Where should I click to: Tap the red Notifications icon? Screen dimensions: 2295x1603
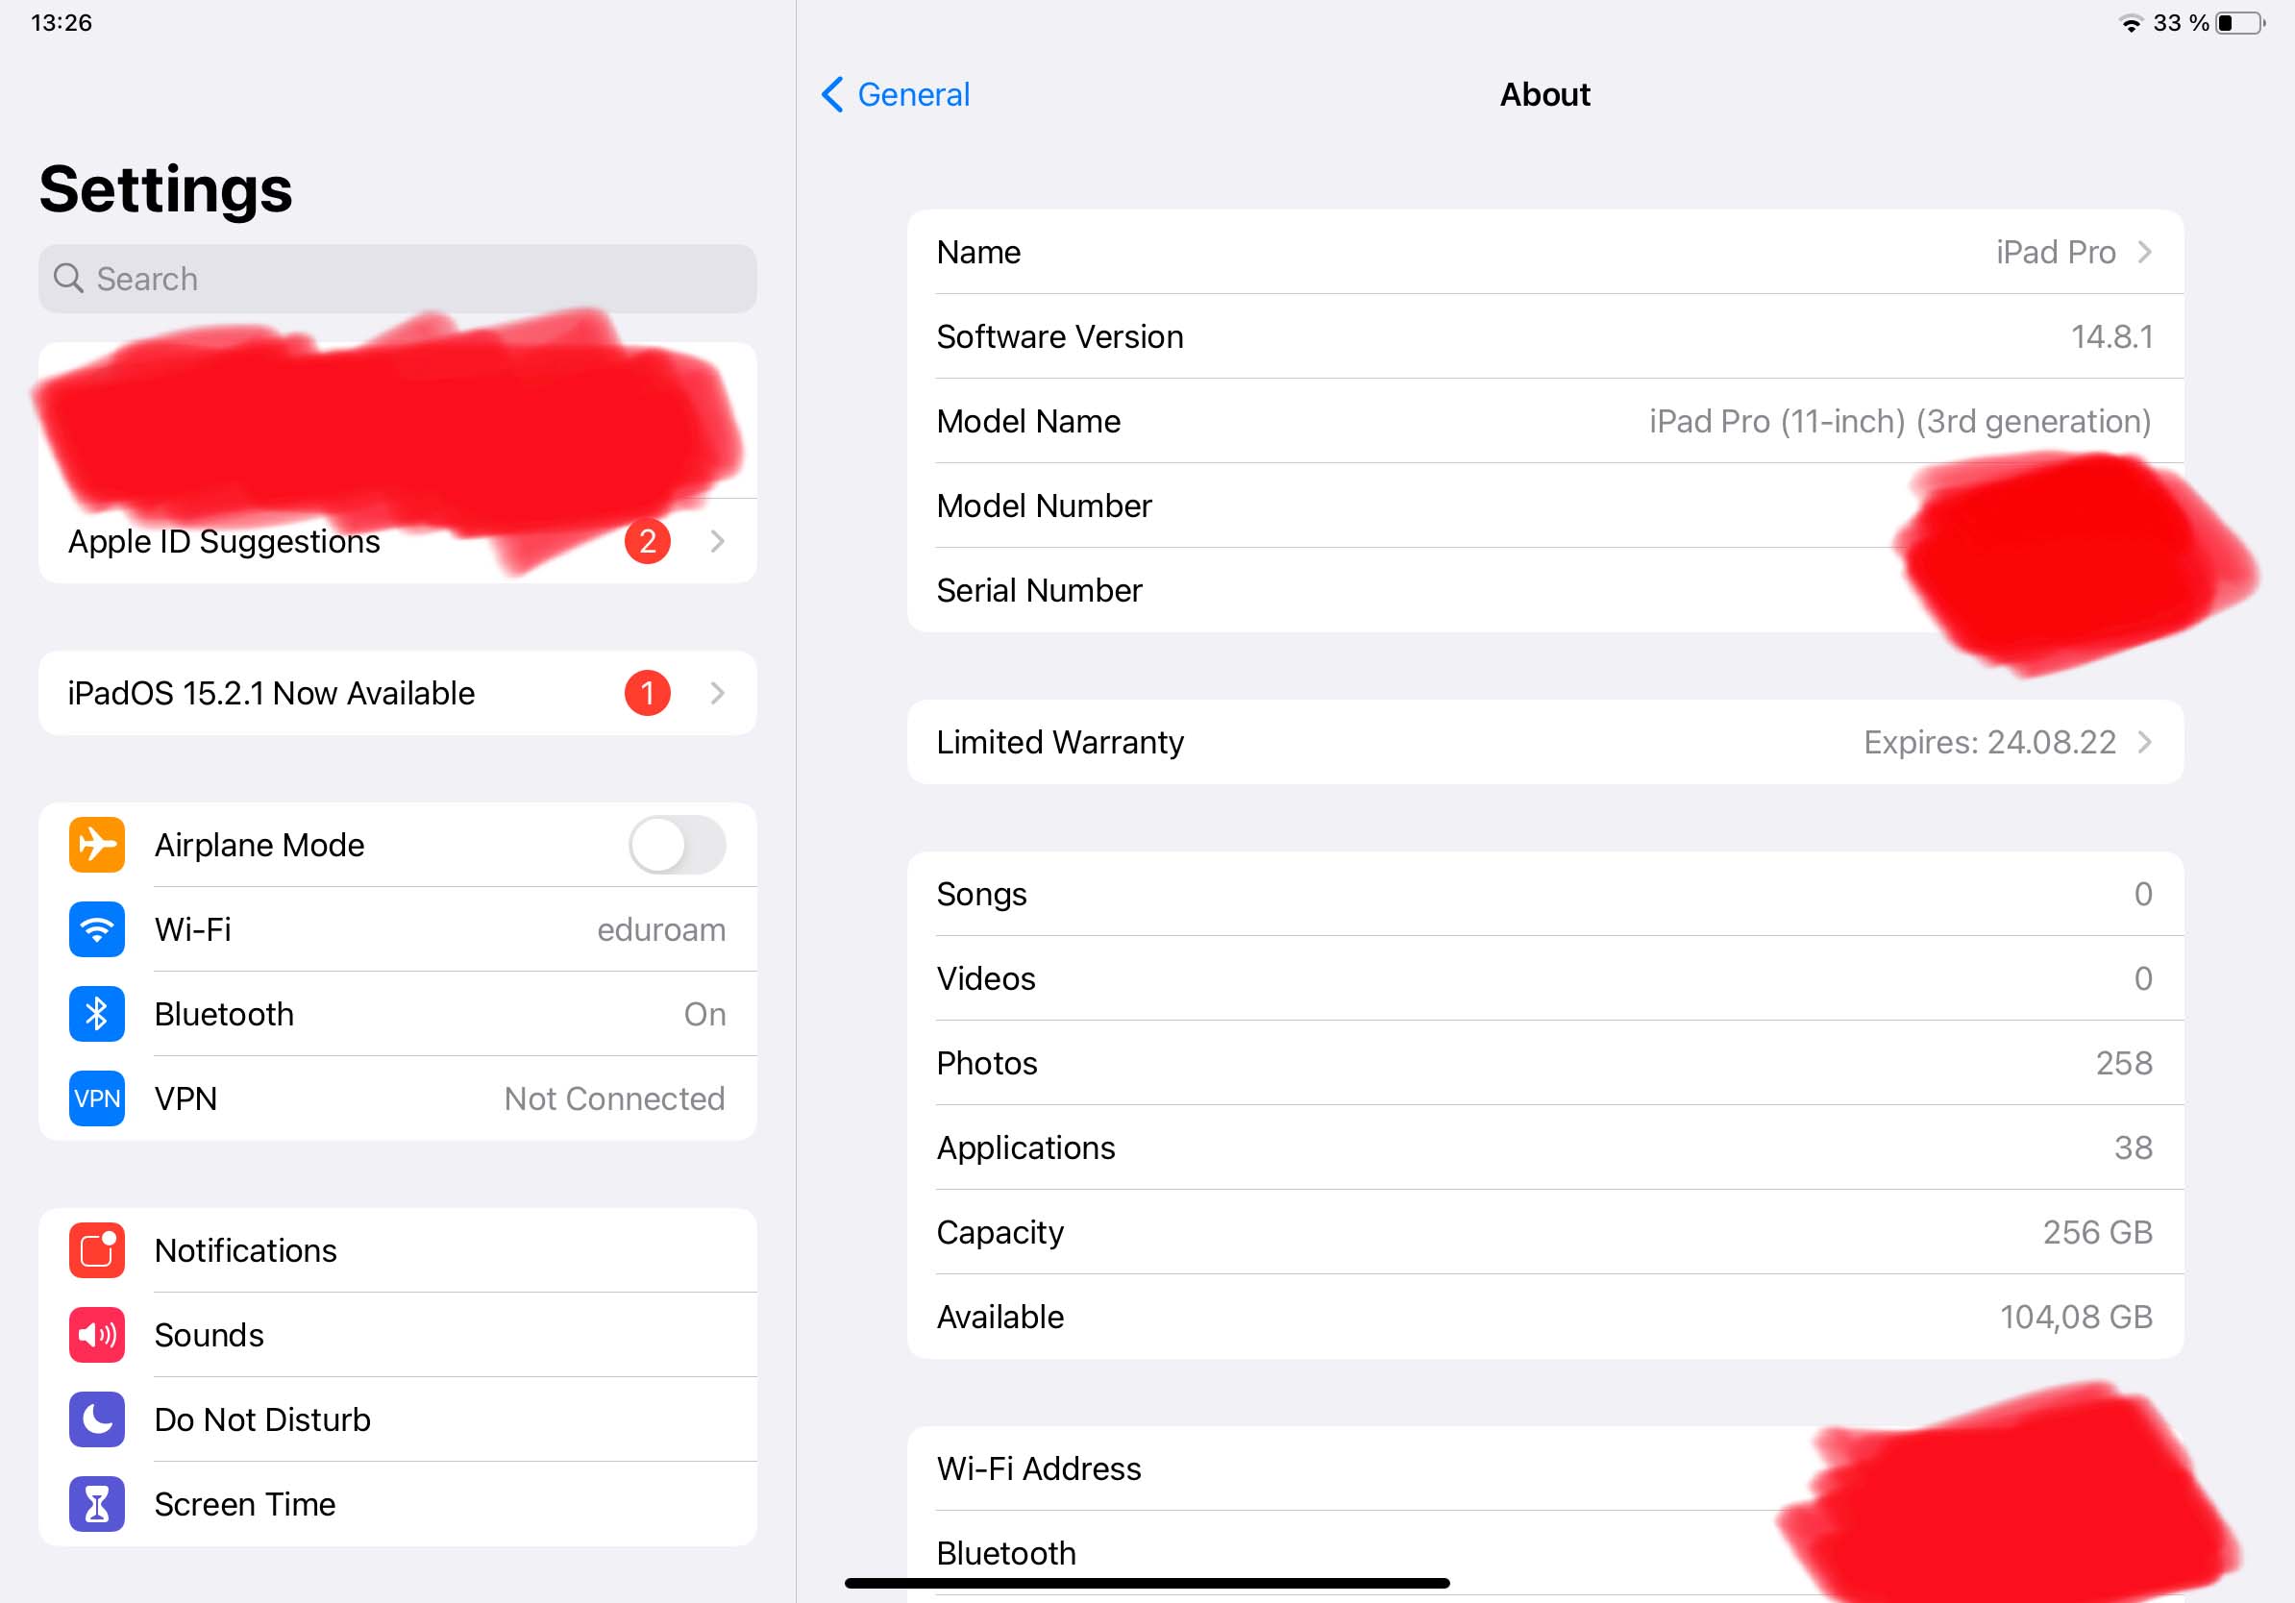[97, 1250]
